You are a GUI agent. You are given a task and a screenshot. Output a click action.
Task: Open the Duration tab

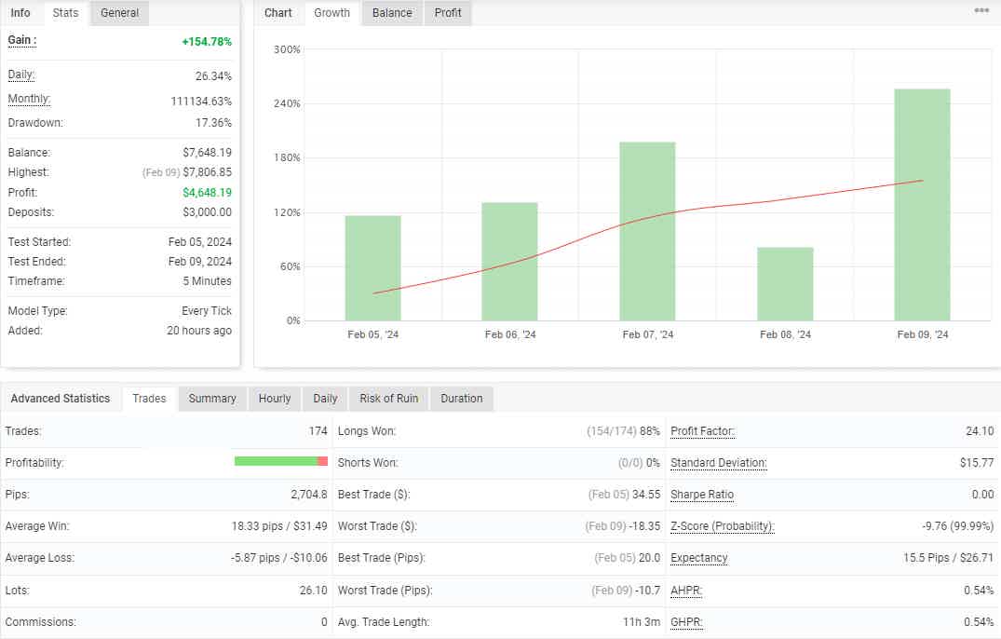(461, 399)
